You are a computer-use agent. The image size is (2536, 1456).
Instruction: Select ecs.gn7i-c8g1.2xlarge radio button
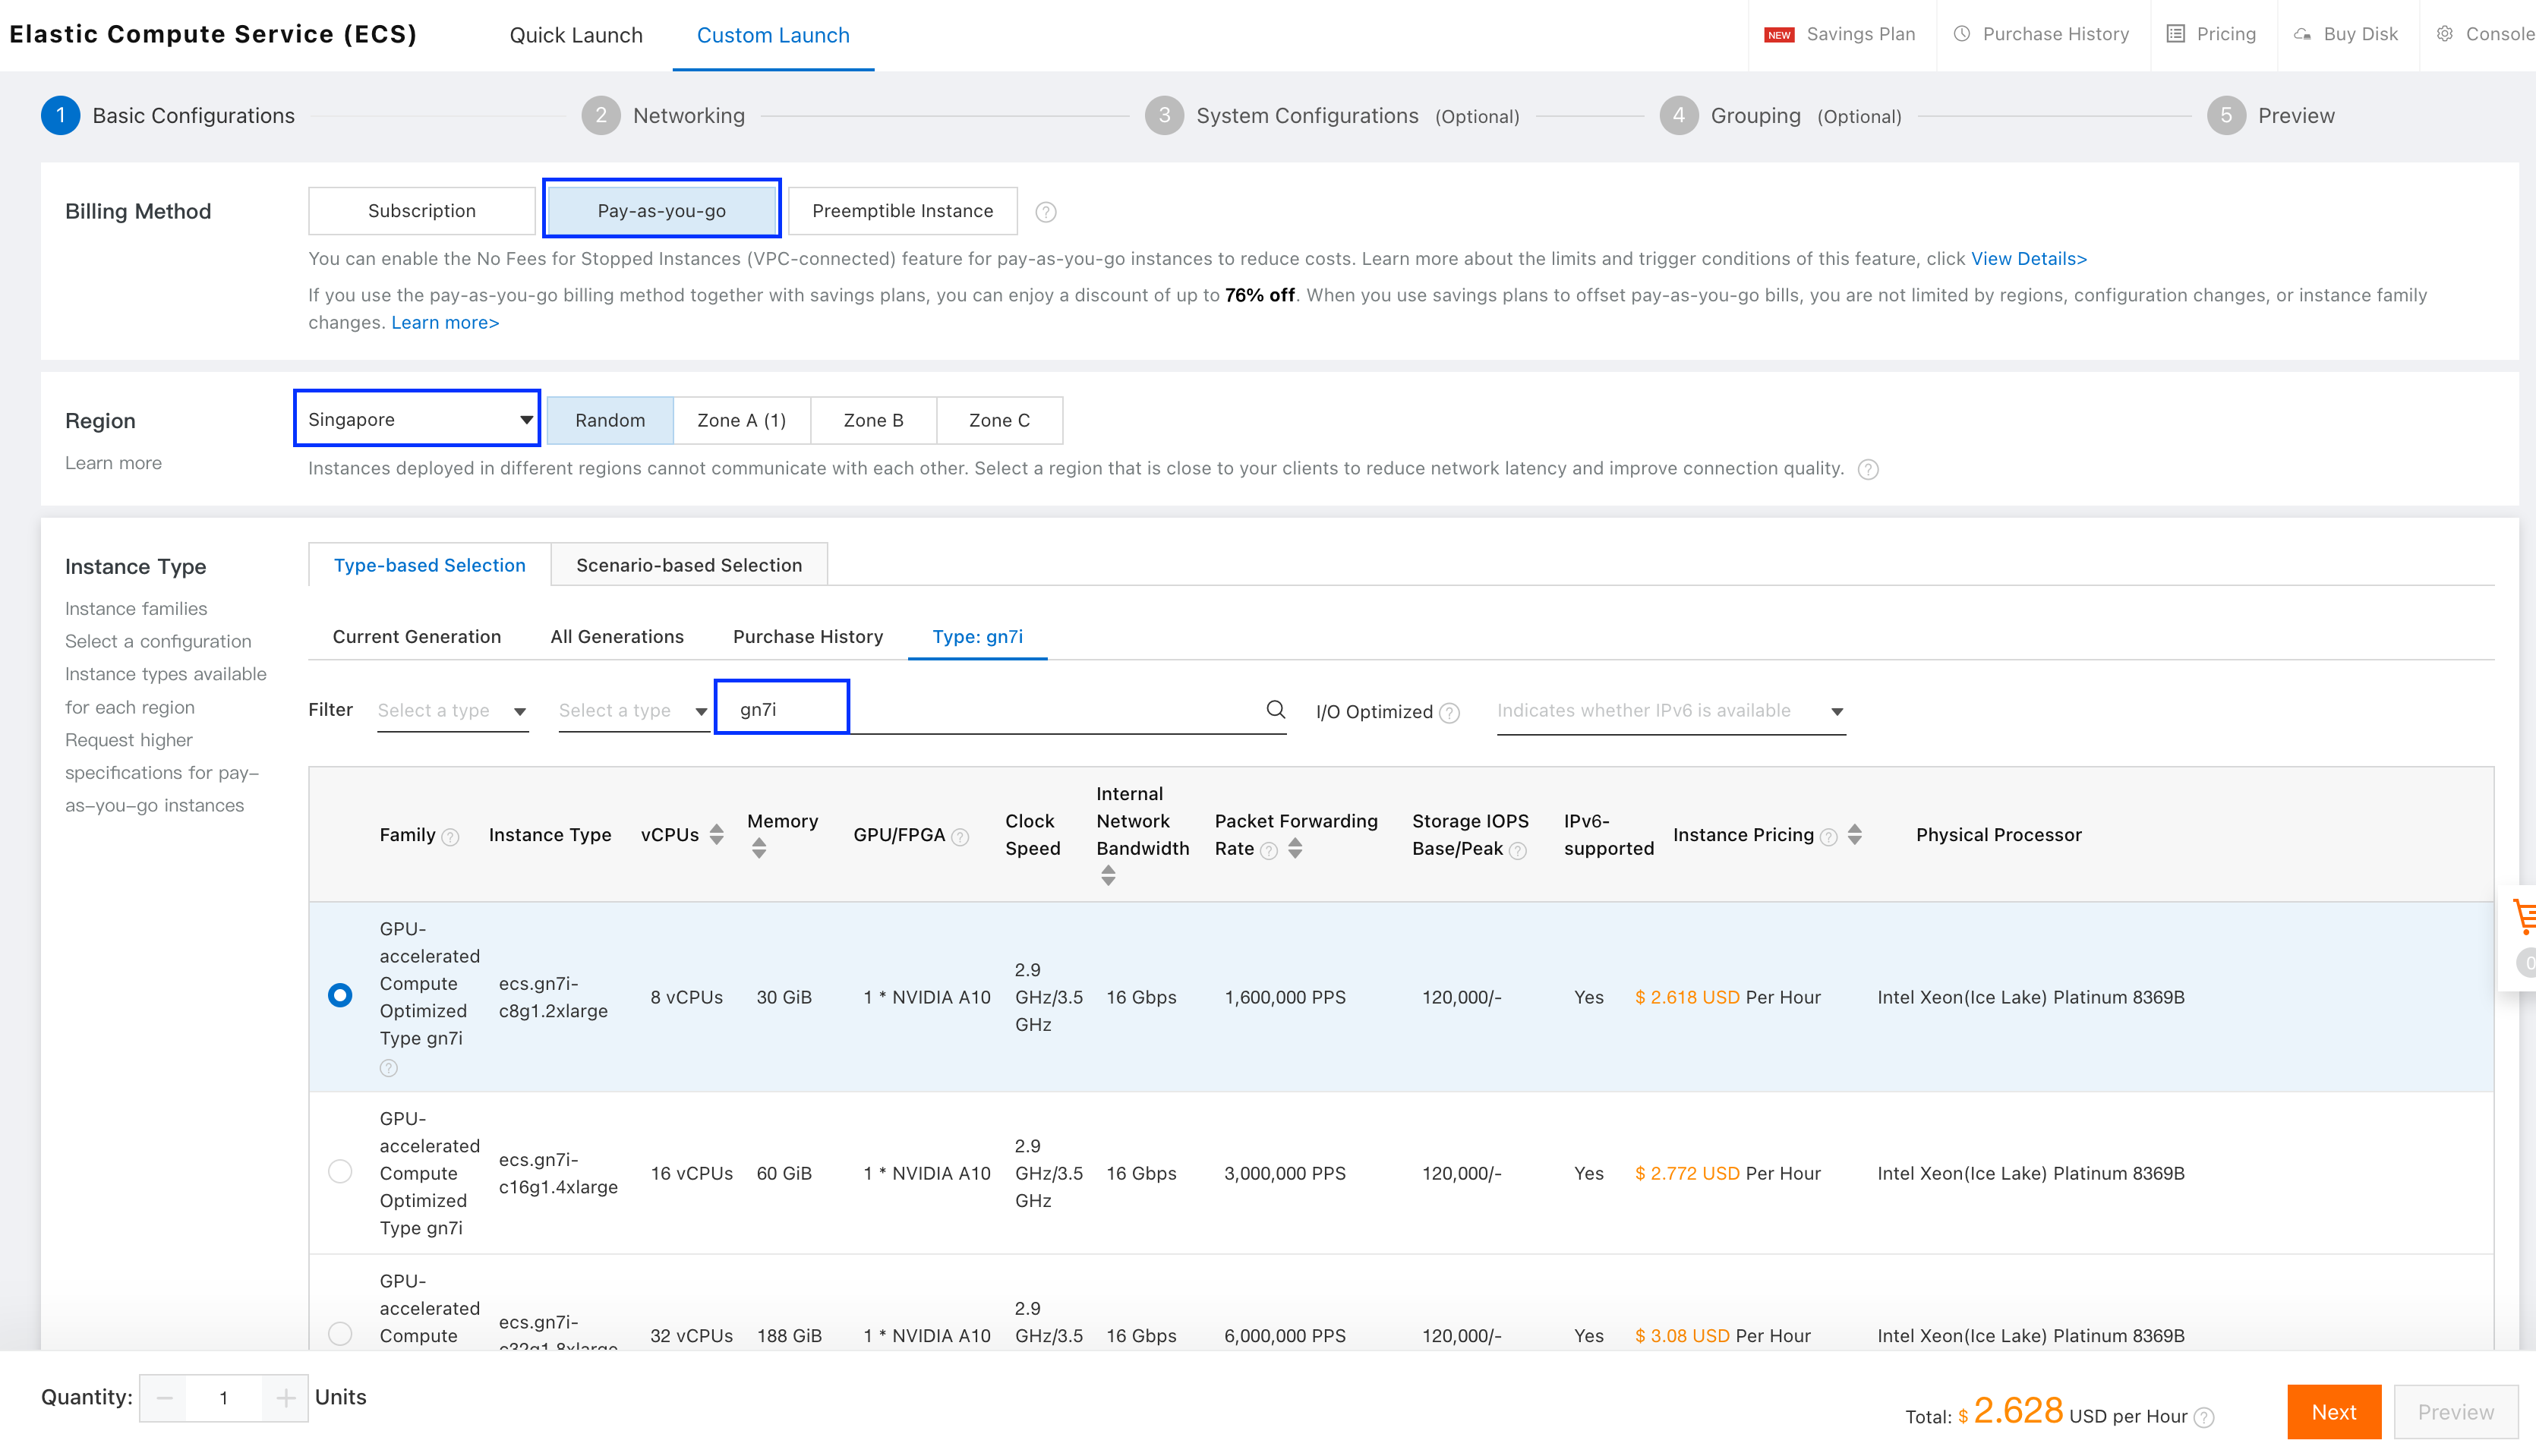[x=340, y=995]
